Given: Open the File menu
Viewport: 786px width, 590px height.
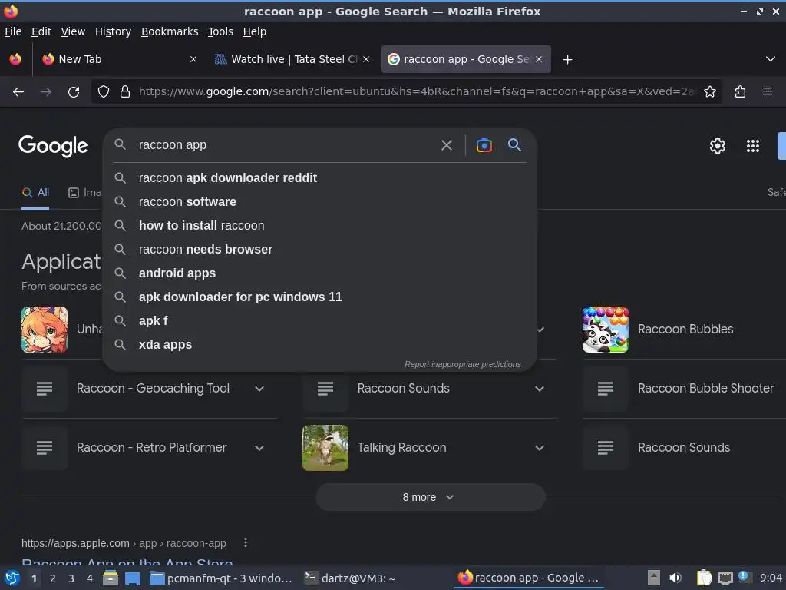Looking at the screenshot, I should (13, 31).
